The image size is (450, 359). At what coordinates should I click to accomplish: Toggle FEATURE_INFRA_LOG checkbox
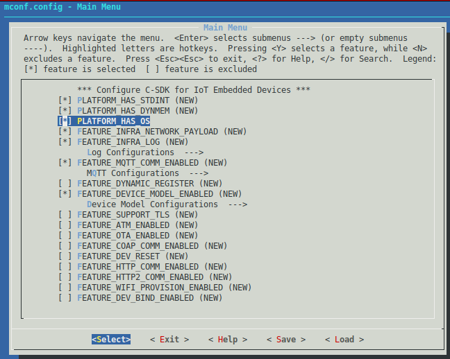(x=65, y=142)
